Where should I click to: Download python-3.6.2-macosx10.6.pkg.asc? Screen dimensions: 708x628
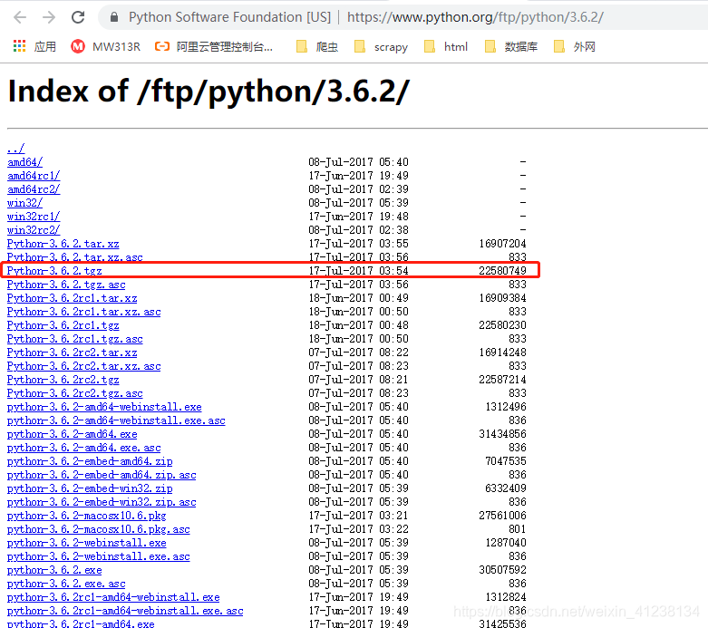(x=99, y=529)
